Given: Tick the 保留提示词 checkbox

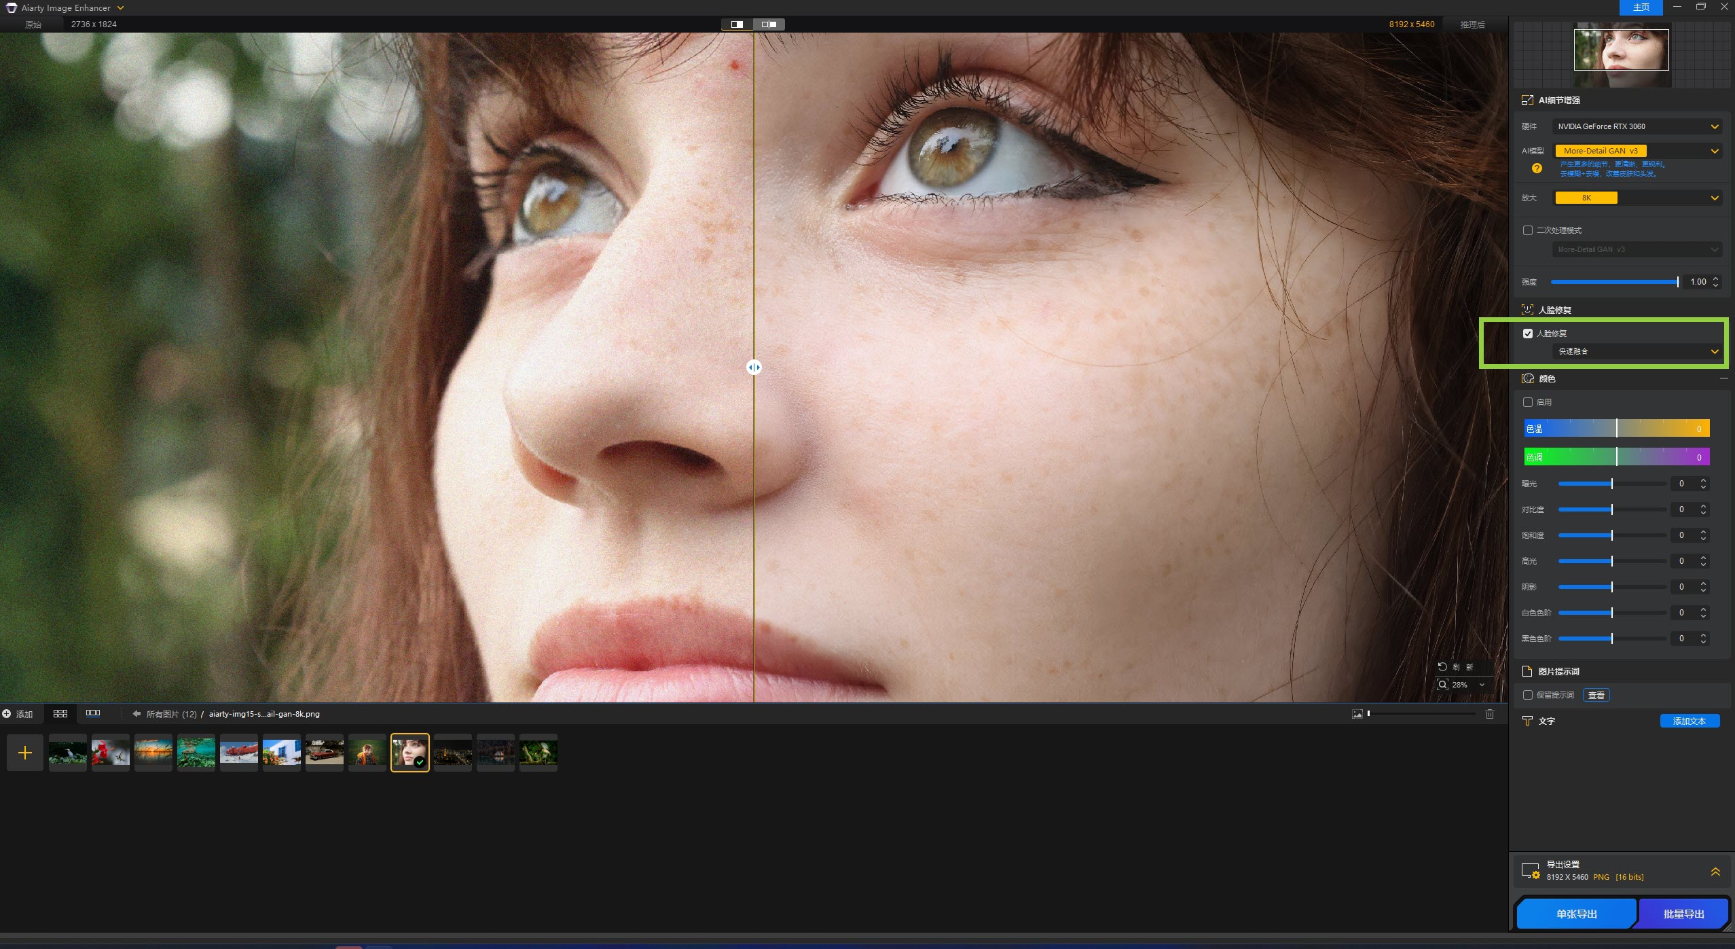Looking at the screenshot, I should tap(1528, 695).
